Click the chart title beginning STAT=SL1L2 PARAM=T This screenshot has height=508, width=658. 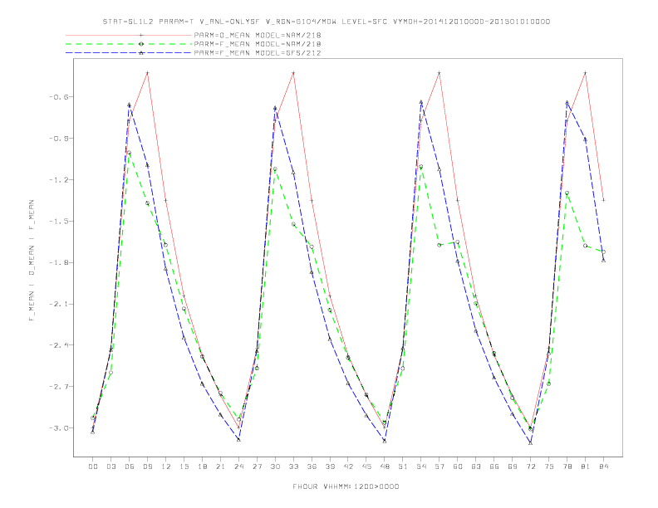[x=326, y=22]
